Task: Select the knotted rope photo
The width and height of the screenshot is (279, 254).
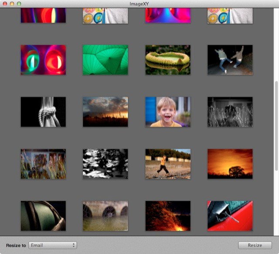Action: pyautogui.click(x=43, y=112)
